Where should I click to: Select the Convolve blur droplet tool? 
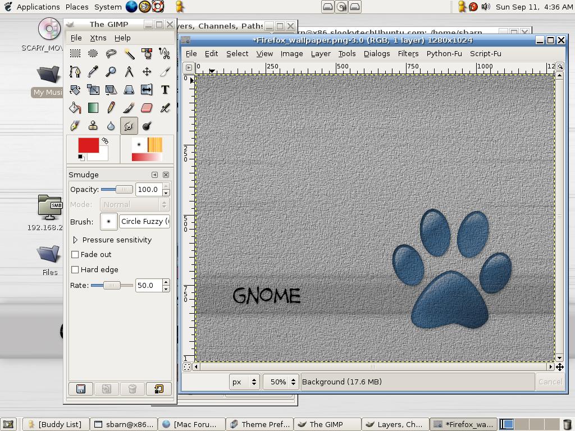pos(111,126)
